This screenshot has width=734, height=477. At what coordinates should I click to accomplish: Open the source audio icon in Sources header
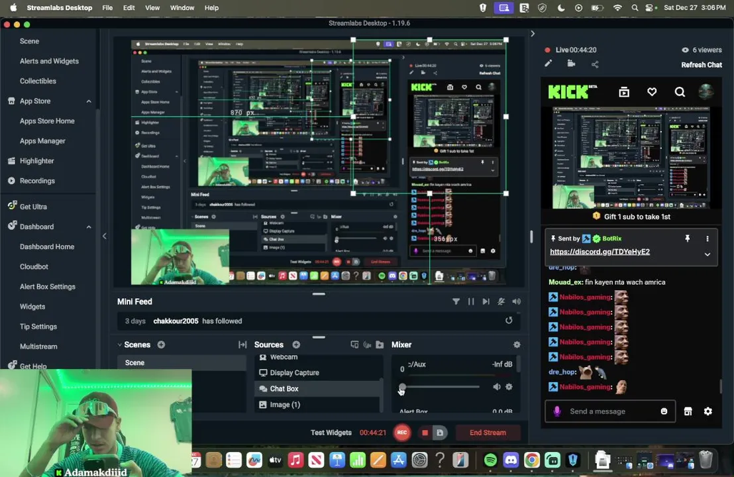[x=367, y=344]
